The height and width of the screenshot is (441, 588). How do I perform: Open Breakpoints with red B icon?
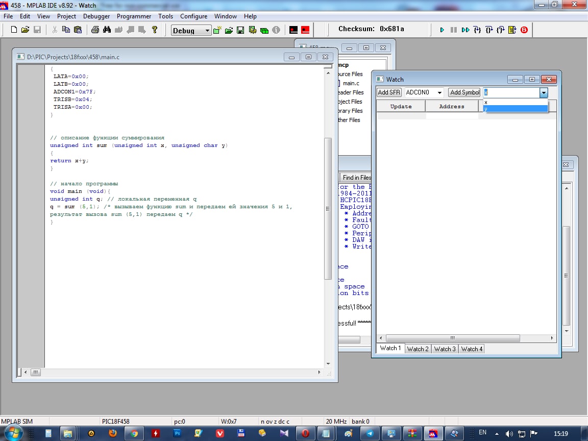(x=524, y=30)
